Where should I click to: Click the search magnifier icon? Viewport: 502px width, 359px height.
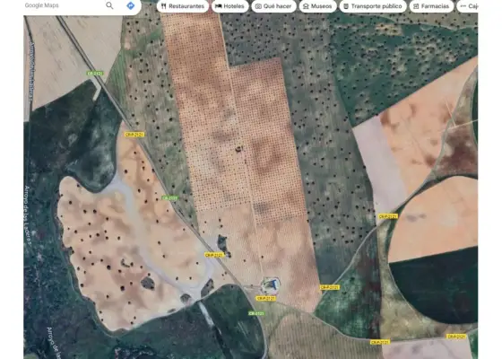(x=109, y=5)
